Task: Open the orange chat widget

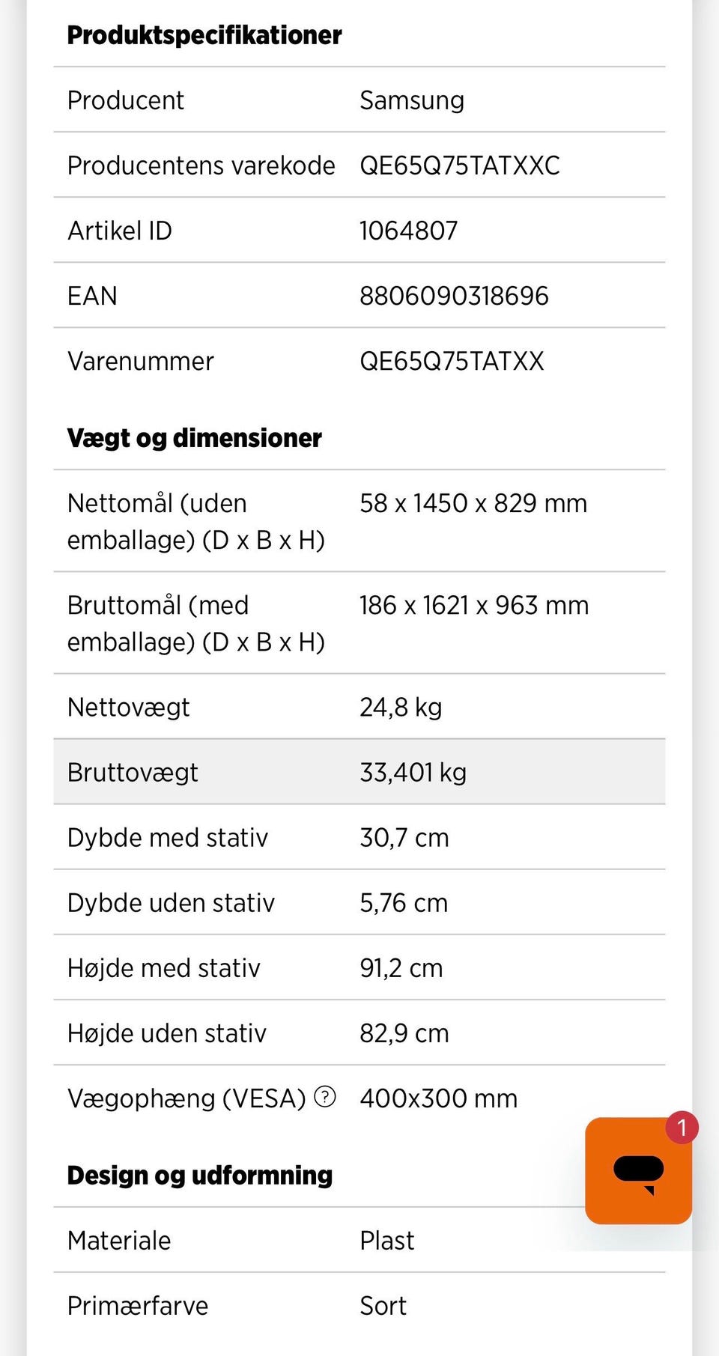Action: pos(637,1171)
